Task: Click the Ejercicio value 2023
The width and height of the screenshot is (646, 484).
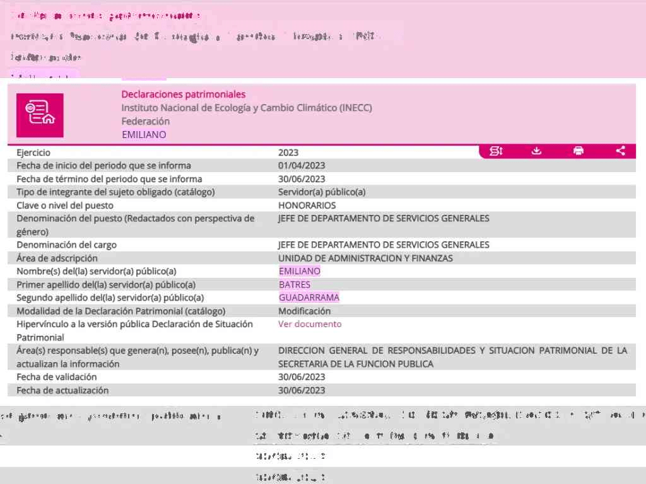Action: (288, 153)
